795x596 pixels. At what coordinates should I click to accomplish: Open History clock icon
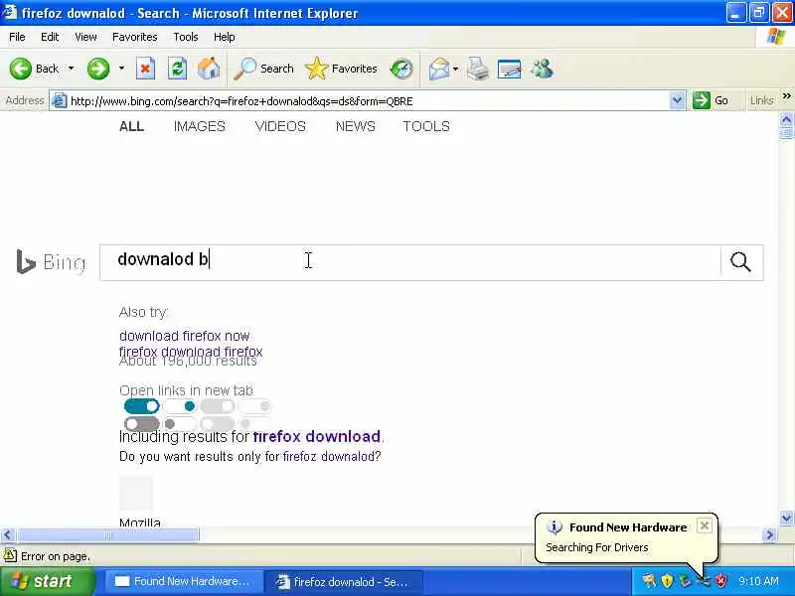pos(401,69)
